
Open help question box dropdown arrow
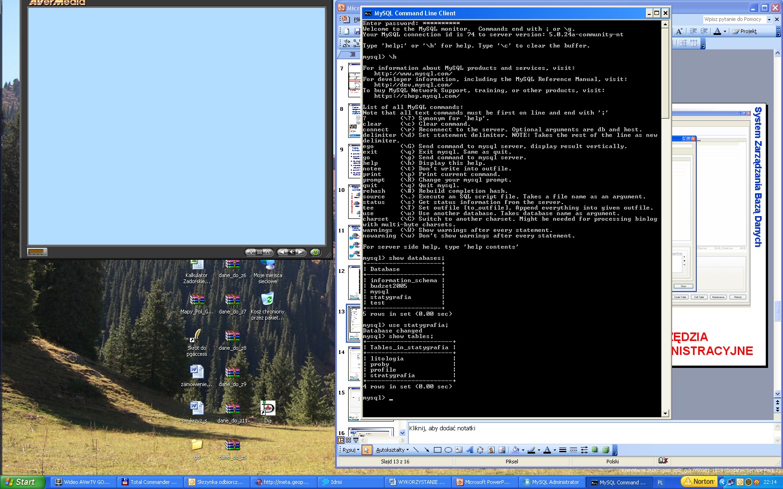tap(769, 20)
